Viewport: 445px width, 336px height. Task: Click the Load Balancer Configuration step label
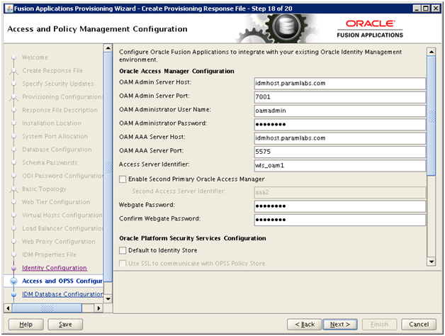pos(63,228)
